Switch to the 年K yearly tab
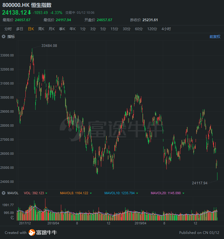 point(73,29)
